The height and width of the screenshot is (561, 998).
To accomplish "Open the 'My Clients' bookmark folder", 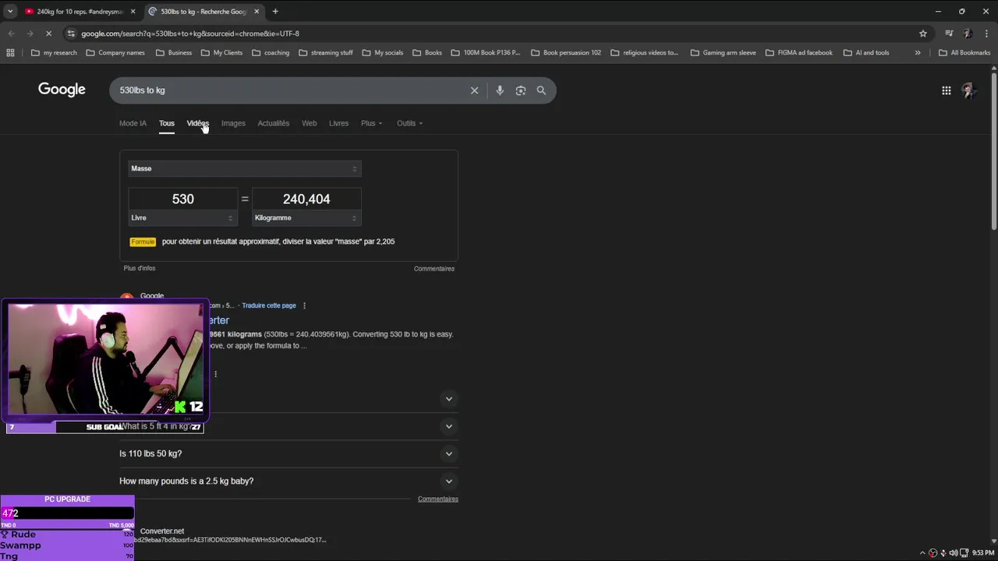I will tap(222, 53).
